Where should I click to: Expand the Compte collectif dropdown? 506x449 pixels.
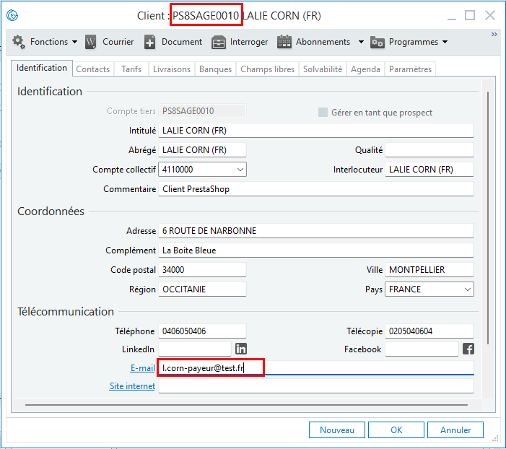point(240,170)
